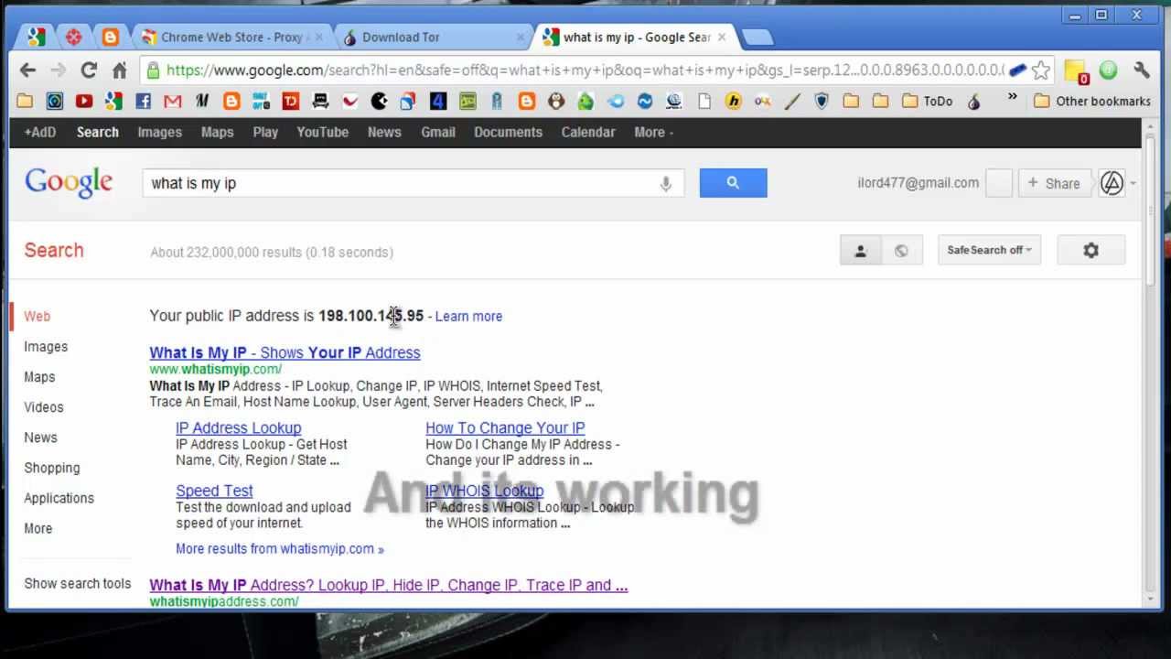Show the hidden bookmarks overflow chevron

(1013, 97)
